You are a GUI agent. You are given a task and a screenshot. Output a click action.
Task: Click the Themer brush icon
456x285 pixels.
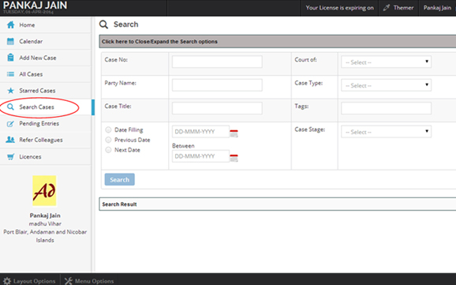pos(387,8)
